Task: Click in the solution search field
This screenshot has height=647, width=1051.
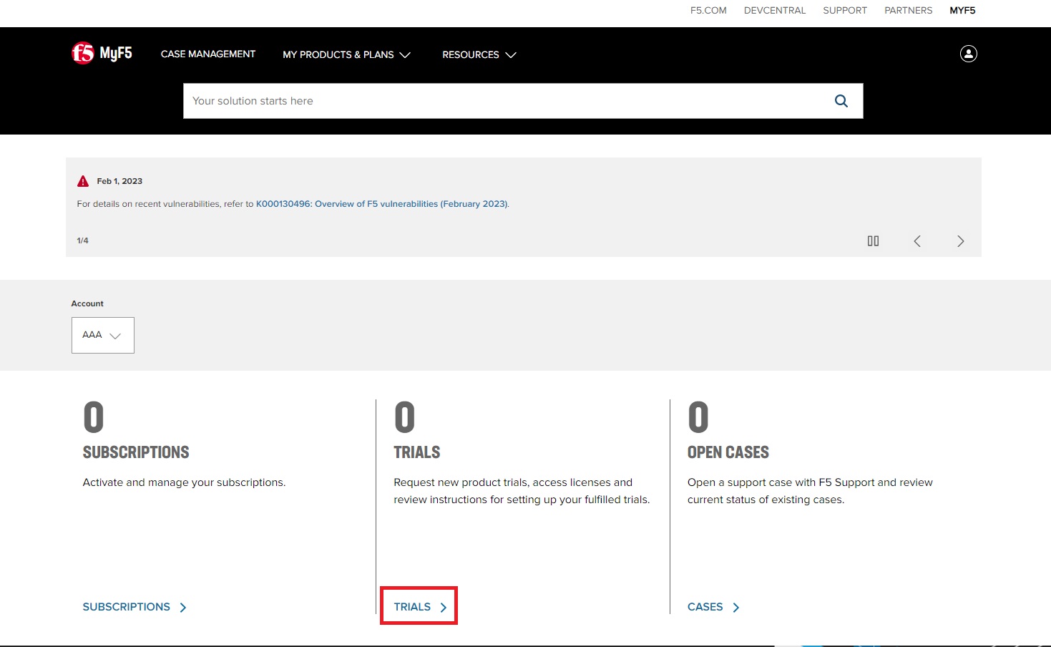Action: point(501,101)
